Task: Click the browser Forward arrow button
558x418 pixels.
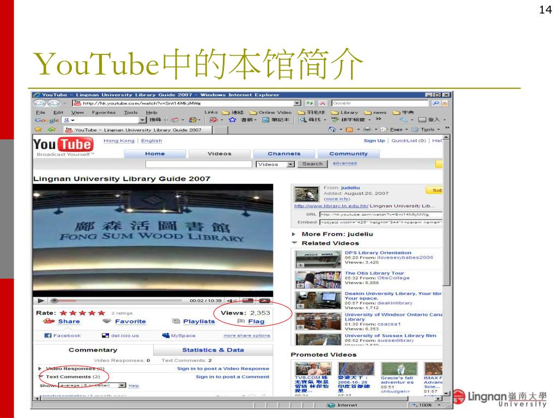Action: (53, 103)
